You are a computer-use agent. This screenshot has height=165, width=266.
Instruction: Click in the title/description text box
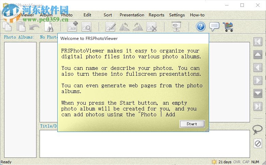(x=145, y=144)
